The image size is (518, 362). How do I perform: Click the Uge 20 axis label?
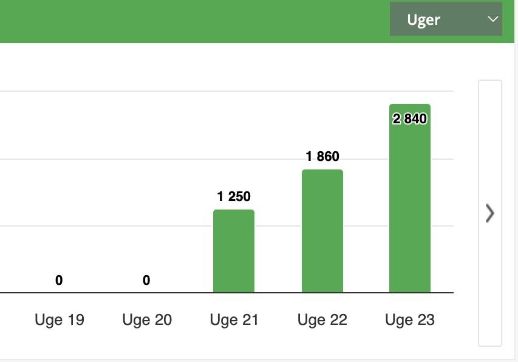click(x=147, y=319)
